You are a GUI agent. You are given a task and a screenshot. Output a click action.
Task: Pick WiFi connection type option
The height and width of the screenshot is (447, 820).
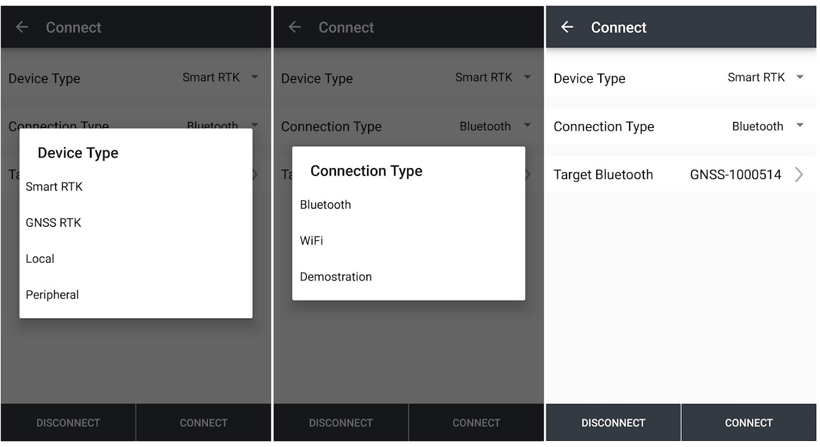(312, 241)
